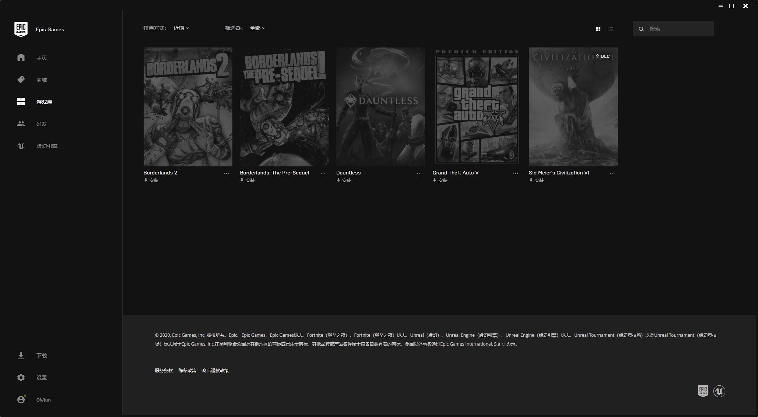Click the QWjun account avatar icon
The image size is (758, 417).
[x=21, y=399]
